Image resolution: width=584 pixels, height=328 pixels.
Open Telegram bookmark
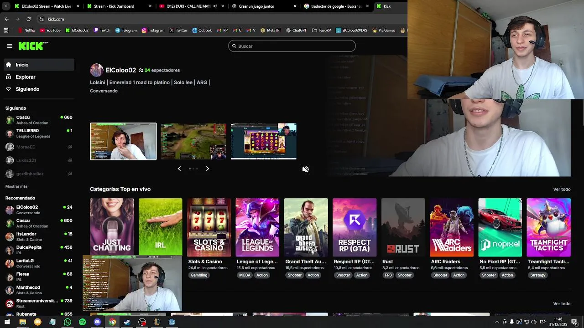(126, 31)
